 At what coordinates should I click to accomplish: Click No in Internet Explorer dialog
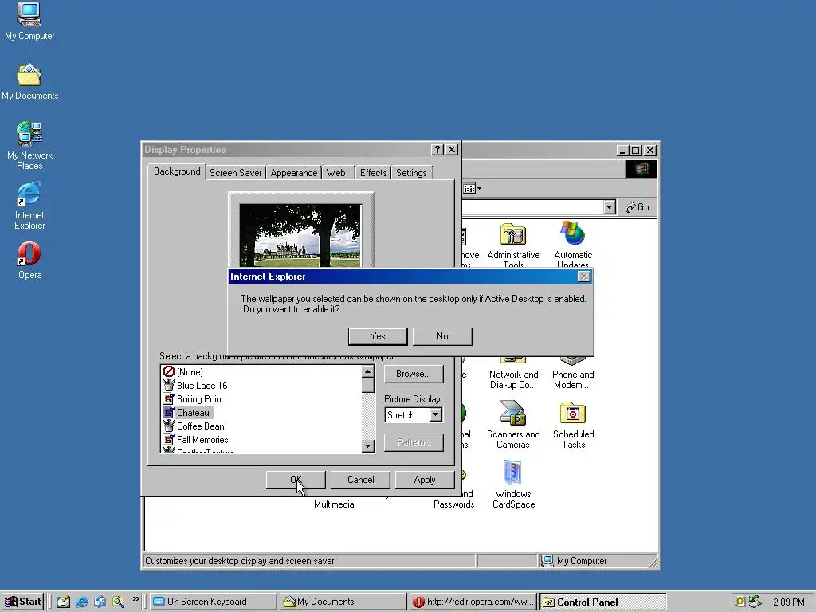click(x=442, y=336)
